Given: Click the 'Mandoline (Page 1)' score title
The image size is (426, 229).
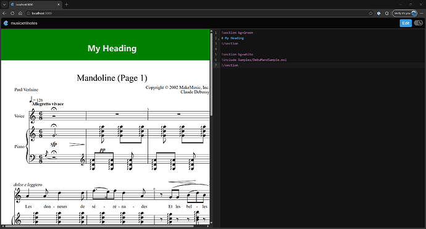Looking at the screenshot, I should coord(112,78).
